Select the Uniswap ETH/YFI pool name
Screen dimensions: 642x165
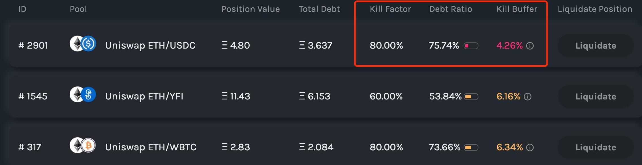(144, 96)
